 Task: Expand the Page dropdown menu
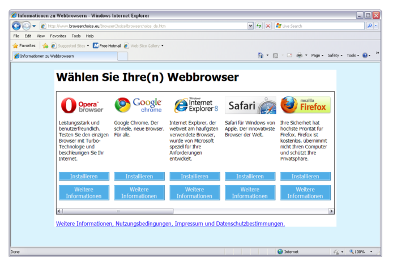(x=317, y=55)
